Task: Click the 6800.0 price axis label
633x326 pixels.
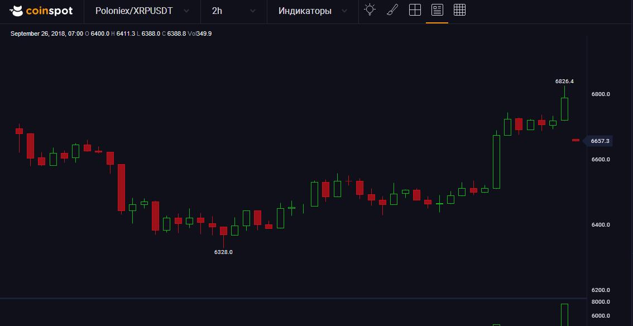Action: [x=601, y=94]
